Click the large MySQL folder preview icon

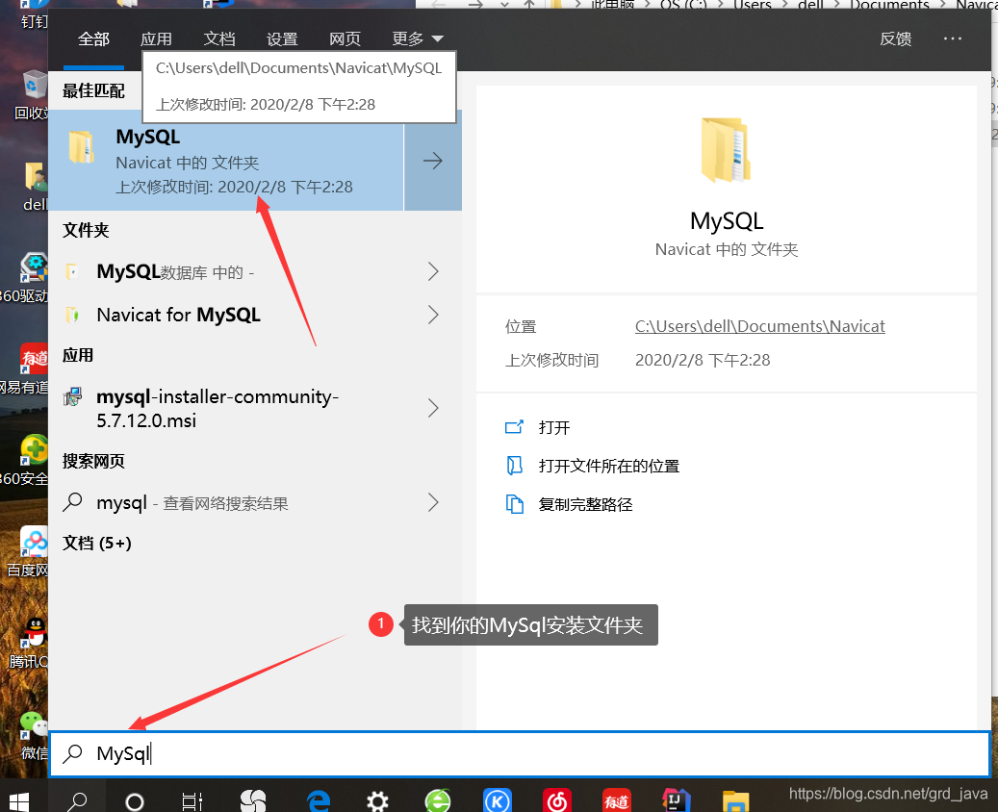[x=727, y=150]
